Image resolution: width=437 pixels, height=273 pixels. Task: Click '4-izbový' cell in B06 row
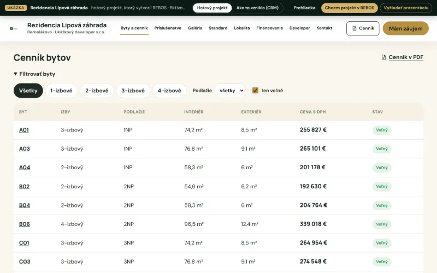(72, 224)
